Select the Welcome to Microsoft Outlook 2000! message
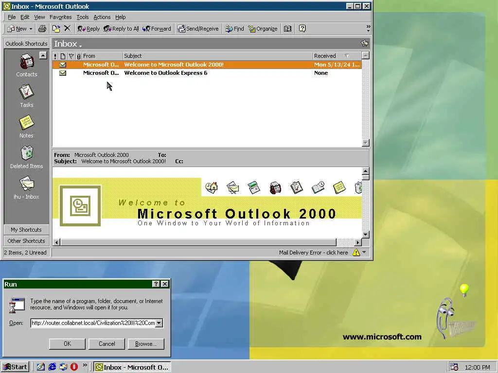This screenshot has height=373, width=498. (x=207, y=65)
